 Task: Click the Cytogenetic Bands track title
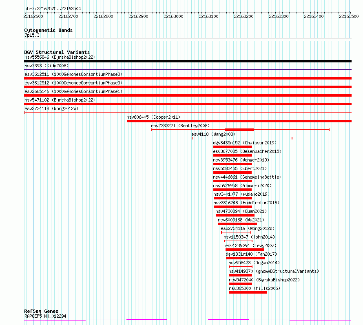[49, 30]
